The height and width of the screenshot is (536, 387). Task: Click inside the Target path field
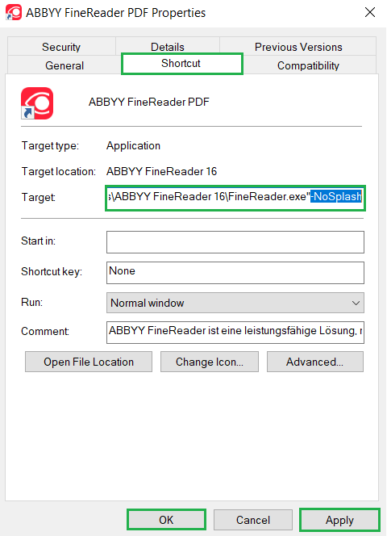tap(235, 198)
